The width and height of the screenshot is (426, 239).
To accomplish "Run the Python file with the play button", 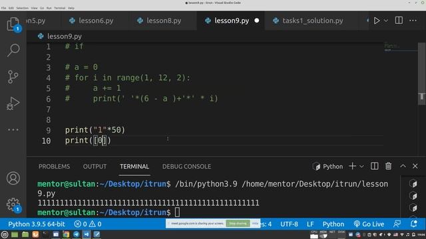I will tap(377, 21).
